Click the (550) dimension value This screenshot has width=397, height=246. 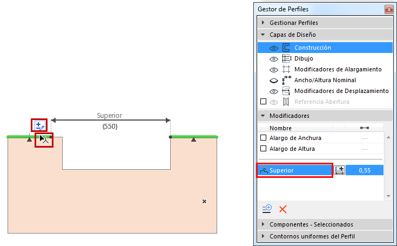coord(110,126)
